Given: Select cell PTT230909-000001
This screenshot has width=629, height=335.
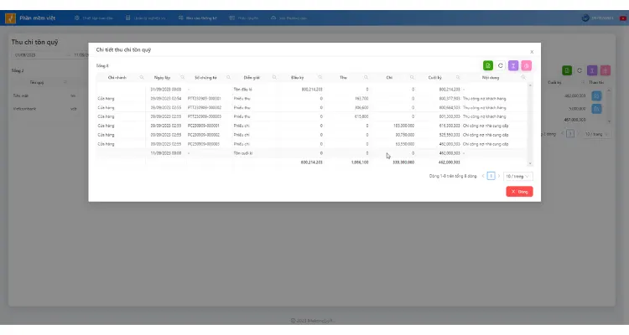Looking at the screenshot, I should click(x=204, y=99).
